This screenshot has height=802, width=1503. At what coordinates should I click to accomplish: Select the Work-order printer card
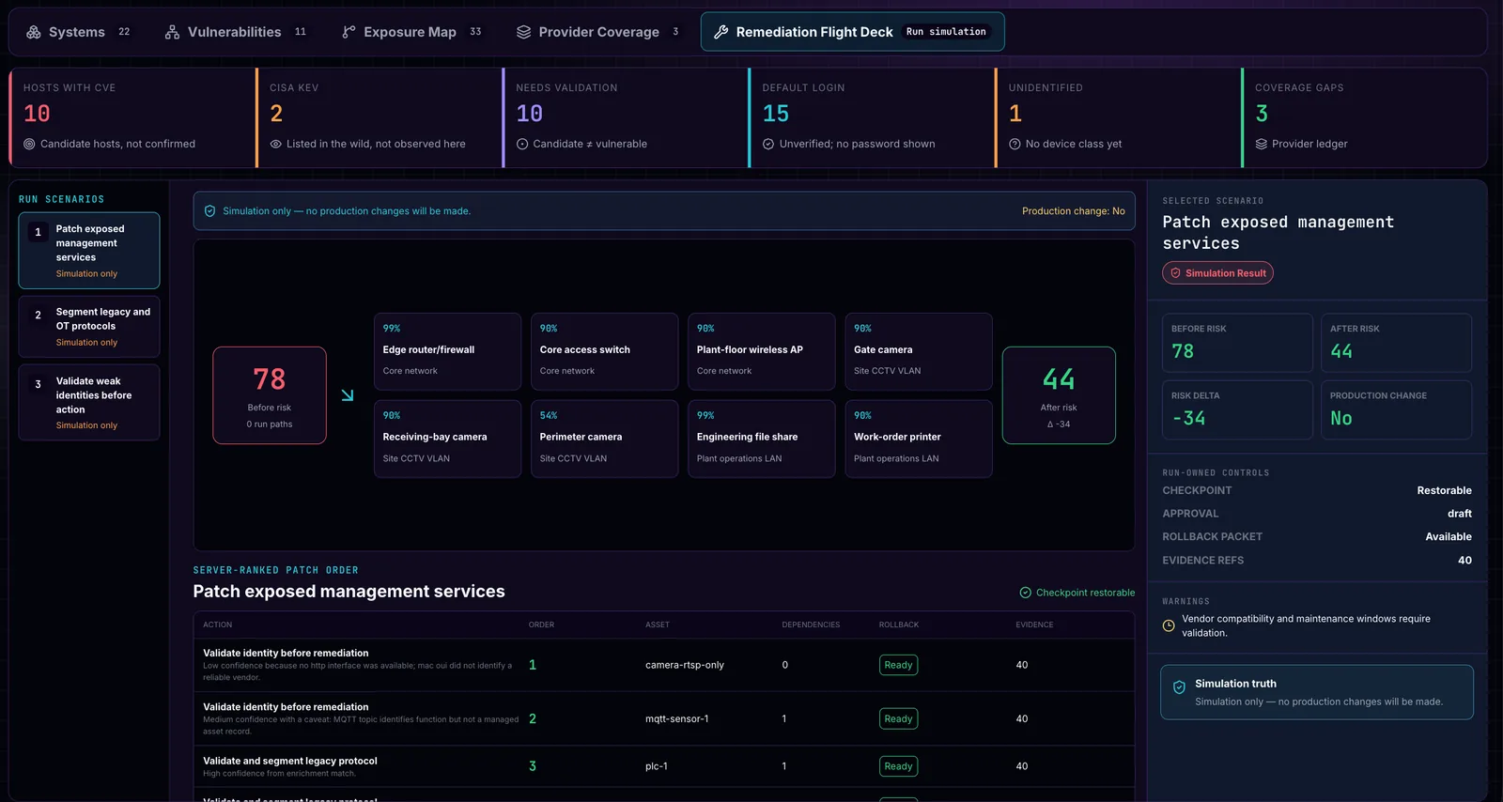[x=918, y=439]
